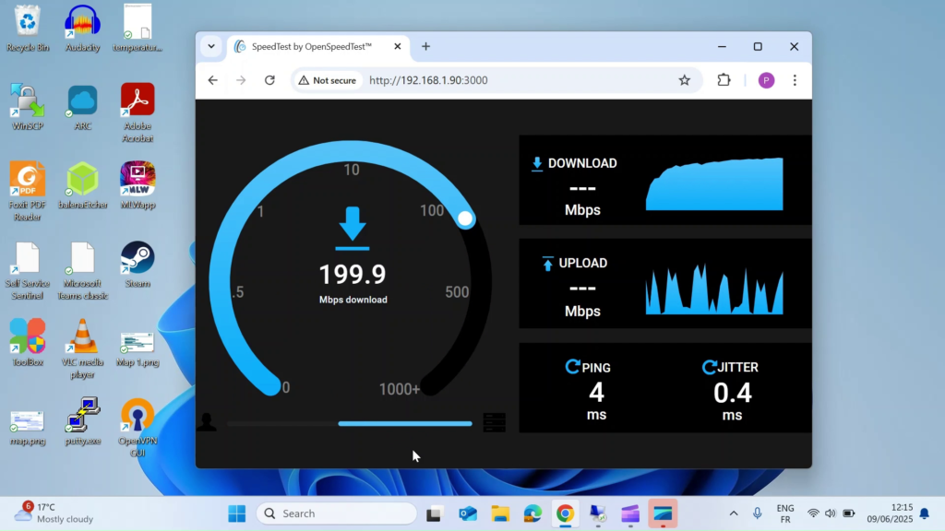The width and height of the screenshot is (945, 531).
Task: Open the Windows Start menu
Action: pyautogui.click(x=237, y=513)
